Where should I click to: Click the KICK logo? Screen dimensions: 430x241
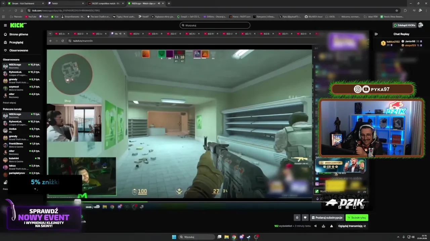point(18,25)
